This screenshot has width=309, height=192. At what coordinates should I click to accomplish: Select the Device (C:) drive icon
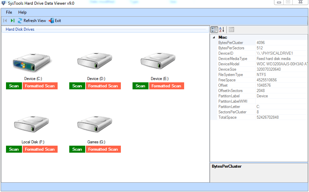(x=32, y=62)
